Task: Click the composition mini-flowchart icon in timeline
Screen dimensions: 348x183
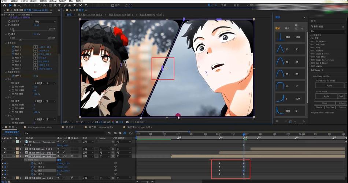Action: point(109,133)
